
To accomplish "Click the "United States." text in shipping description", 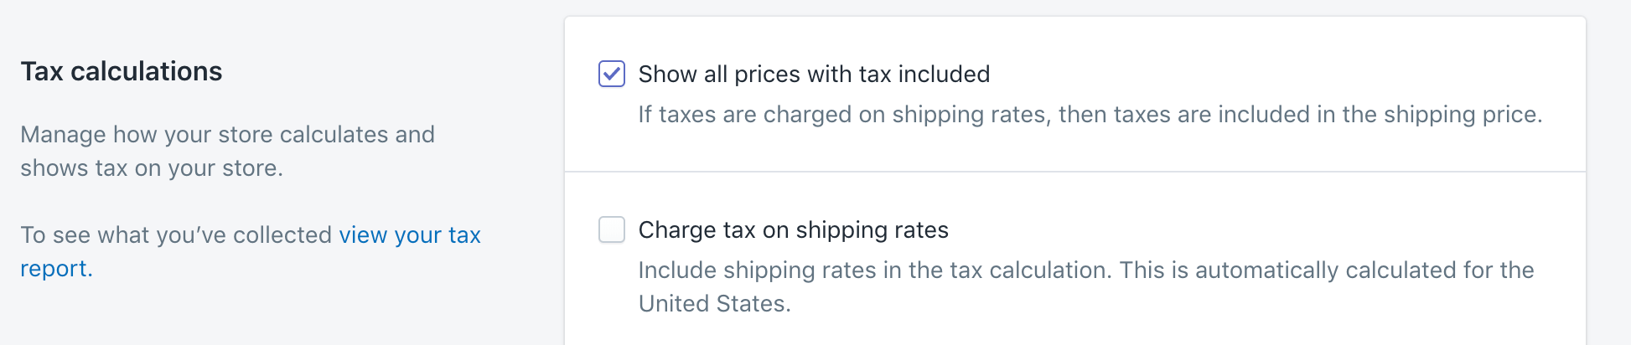I will (714, 304).
